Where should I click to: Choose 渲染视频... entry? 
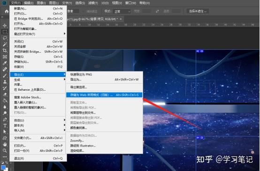[x=105, y=151]
